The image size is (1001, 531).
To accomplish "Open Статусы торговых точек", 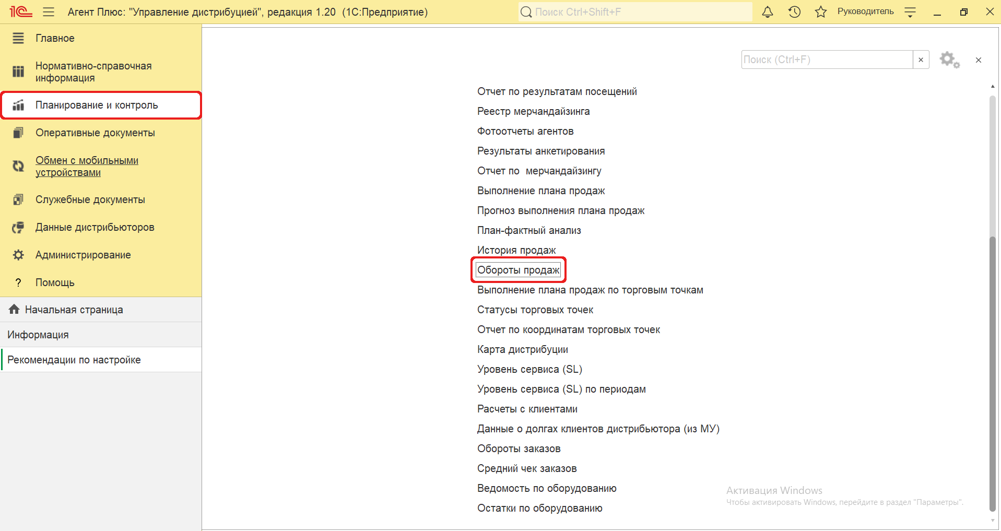I will coord(535,310).
